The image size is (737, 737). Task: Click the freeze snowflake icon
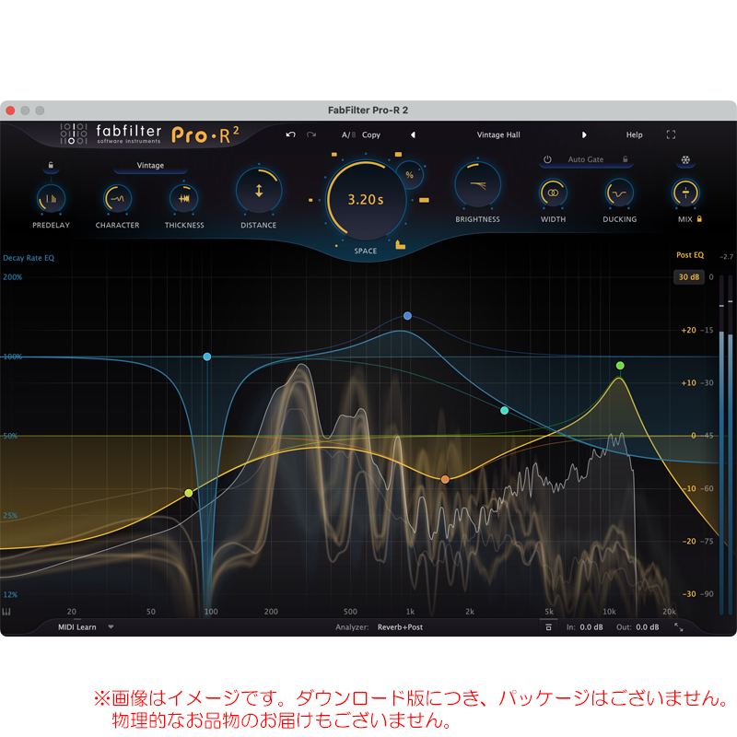[x=685, y=159]
